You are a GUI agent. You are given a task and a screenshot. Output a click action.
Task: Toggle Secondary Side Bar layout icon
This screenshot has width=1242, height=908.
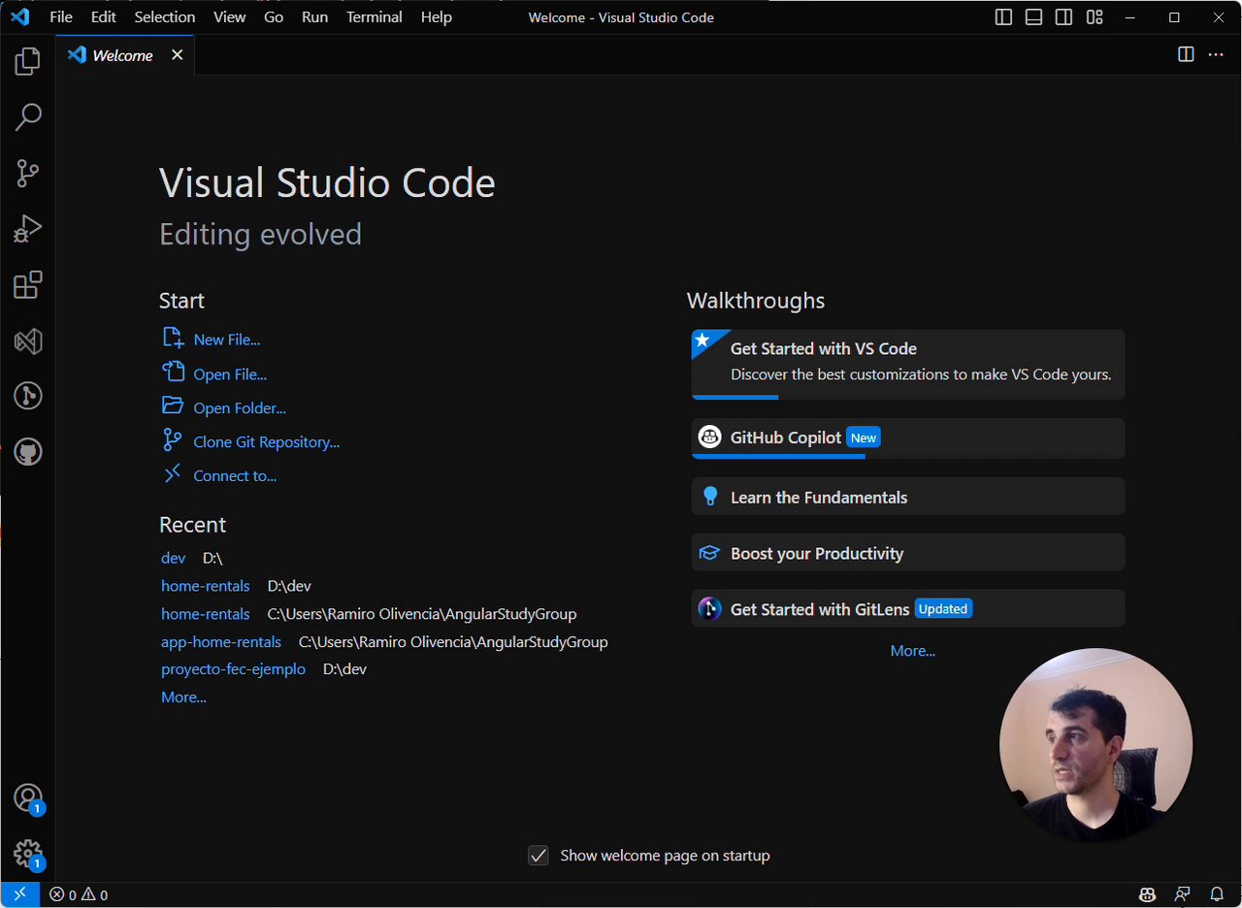coord(1064,17)
